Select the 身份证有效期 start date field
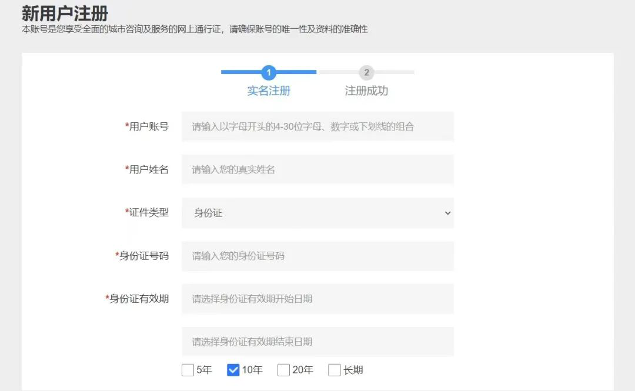 click(317, 299)
